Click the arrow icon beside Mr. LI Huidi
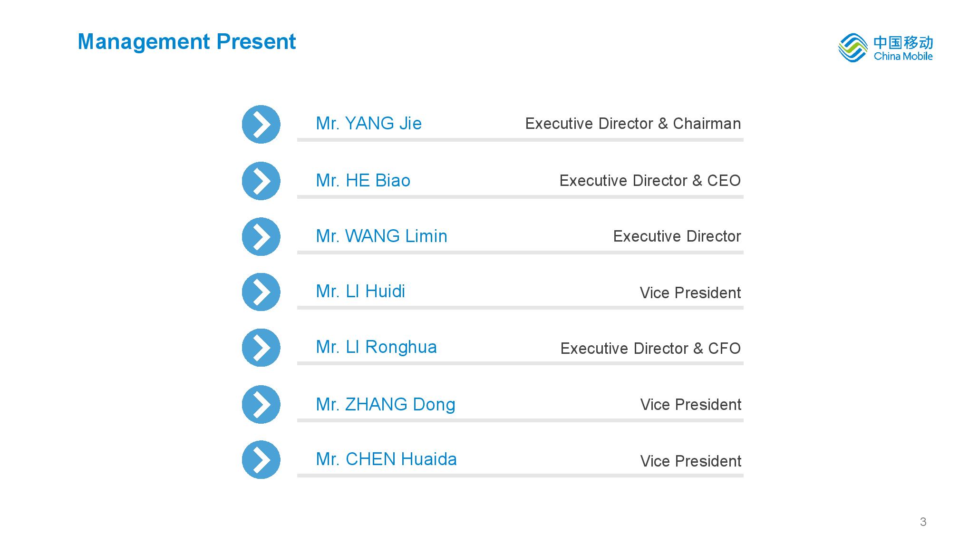Screen dimensions: 969x545 261,292
